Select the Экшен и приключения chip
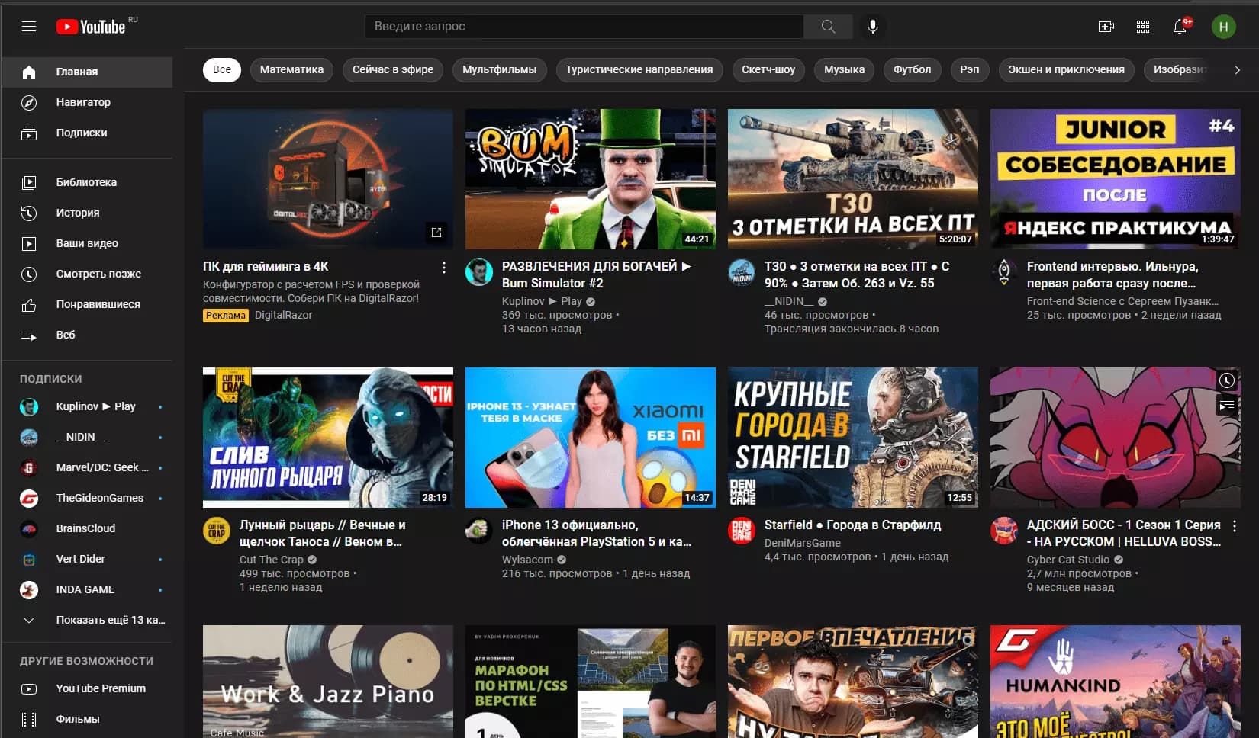 [x=1067, y=70]
